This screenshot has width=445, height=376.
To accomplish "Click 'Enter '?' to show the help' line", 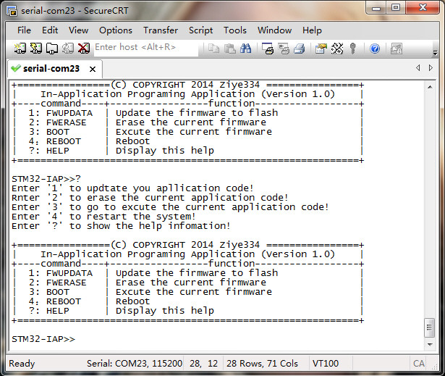I will (121, 226).
